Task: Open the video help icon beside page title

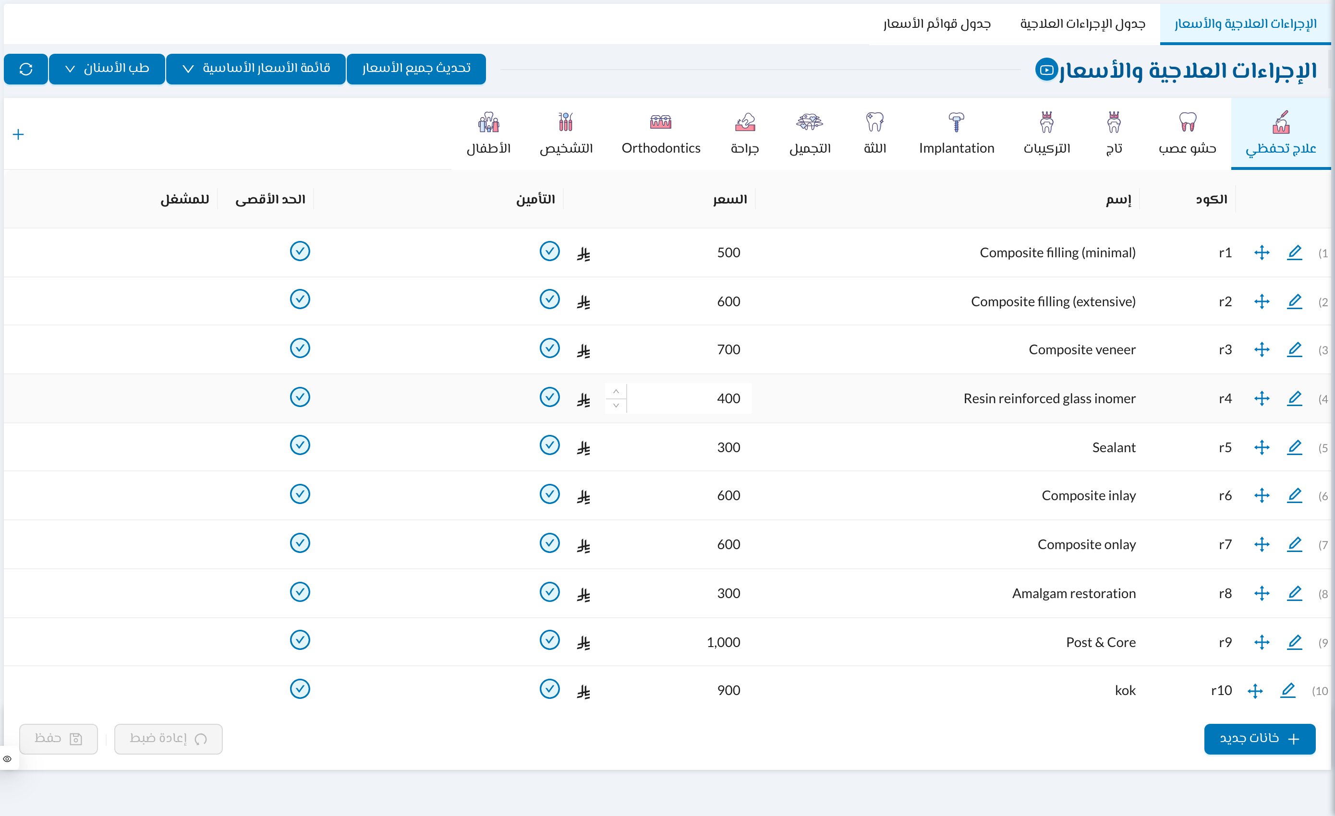Action: pyautogui.click(x=1047, y=69)
